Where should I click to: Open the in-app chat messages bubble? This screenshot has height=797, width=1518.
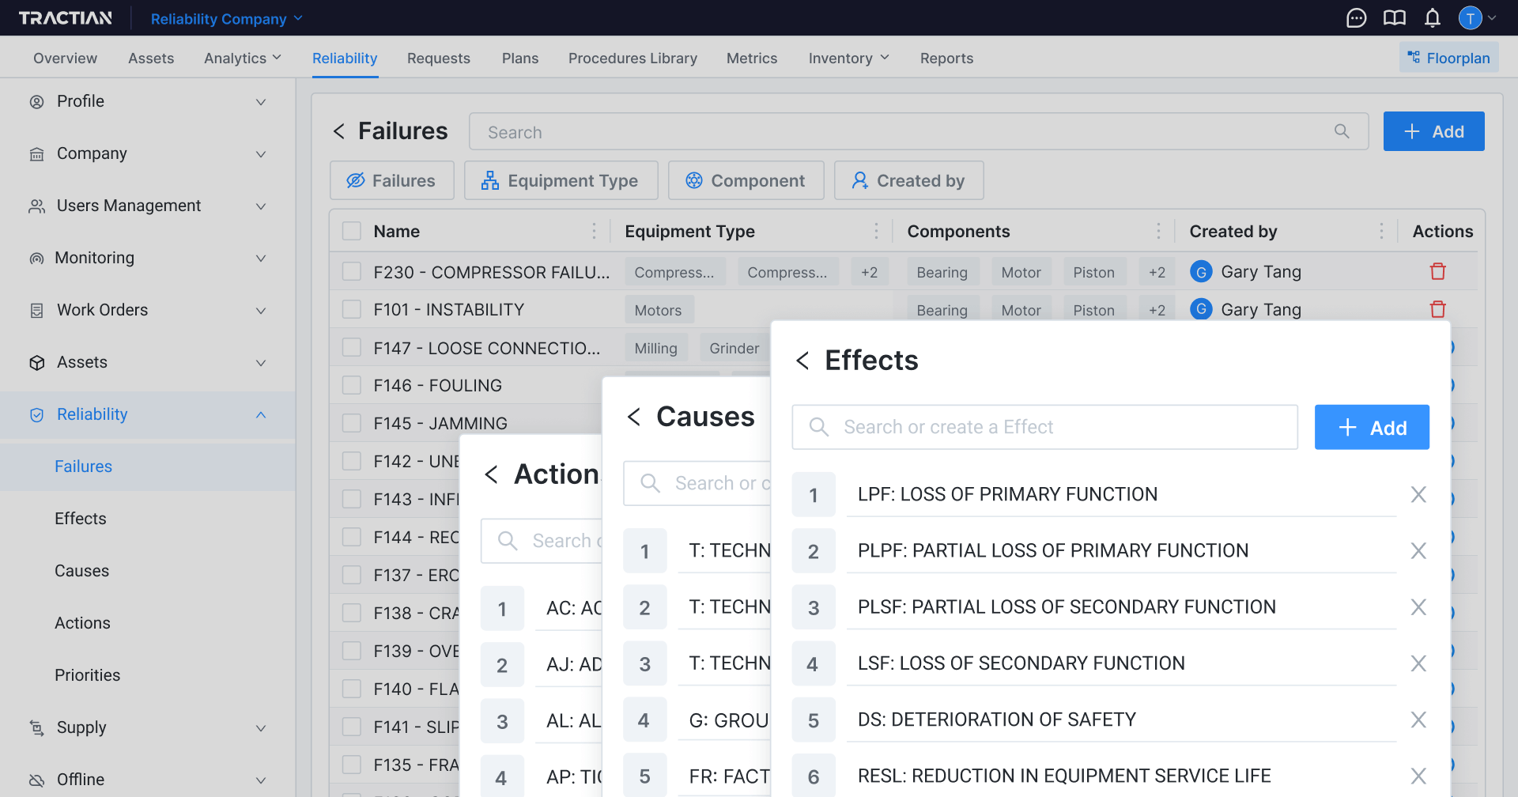tap(1356, 17)
